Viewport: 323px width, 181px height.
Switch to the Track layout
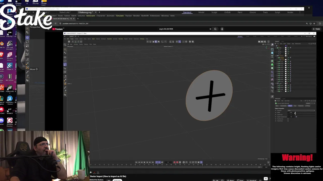265,12
